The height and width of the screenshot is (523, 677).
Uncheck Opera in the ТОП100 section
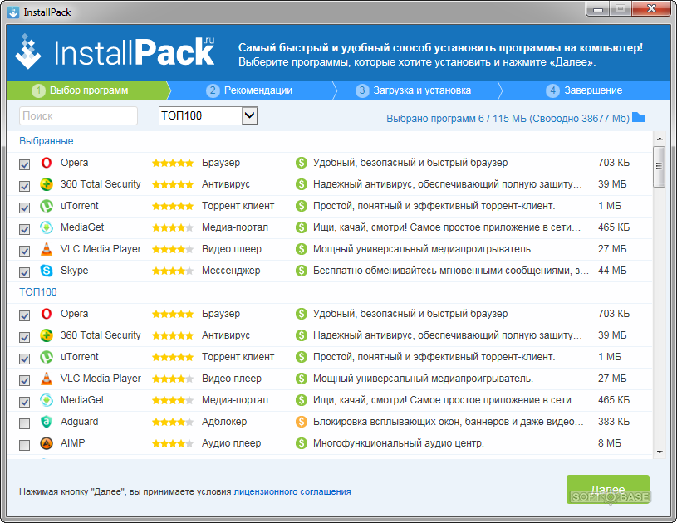tap(25, 315)
